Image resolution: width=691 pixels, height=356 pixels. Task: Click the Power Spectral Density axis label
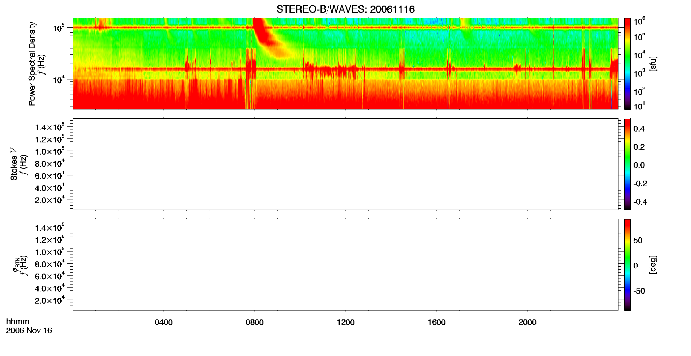tap(32, 64)
